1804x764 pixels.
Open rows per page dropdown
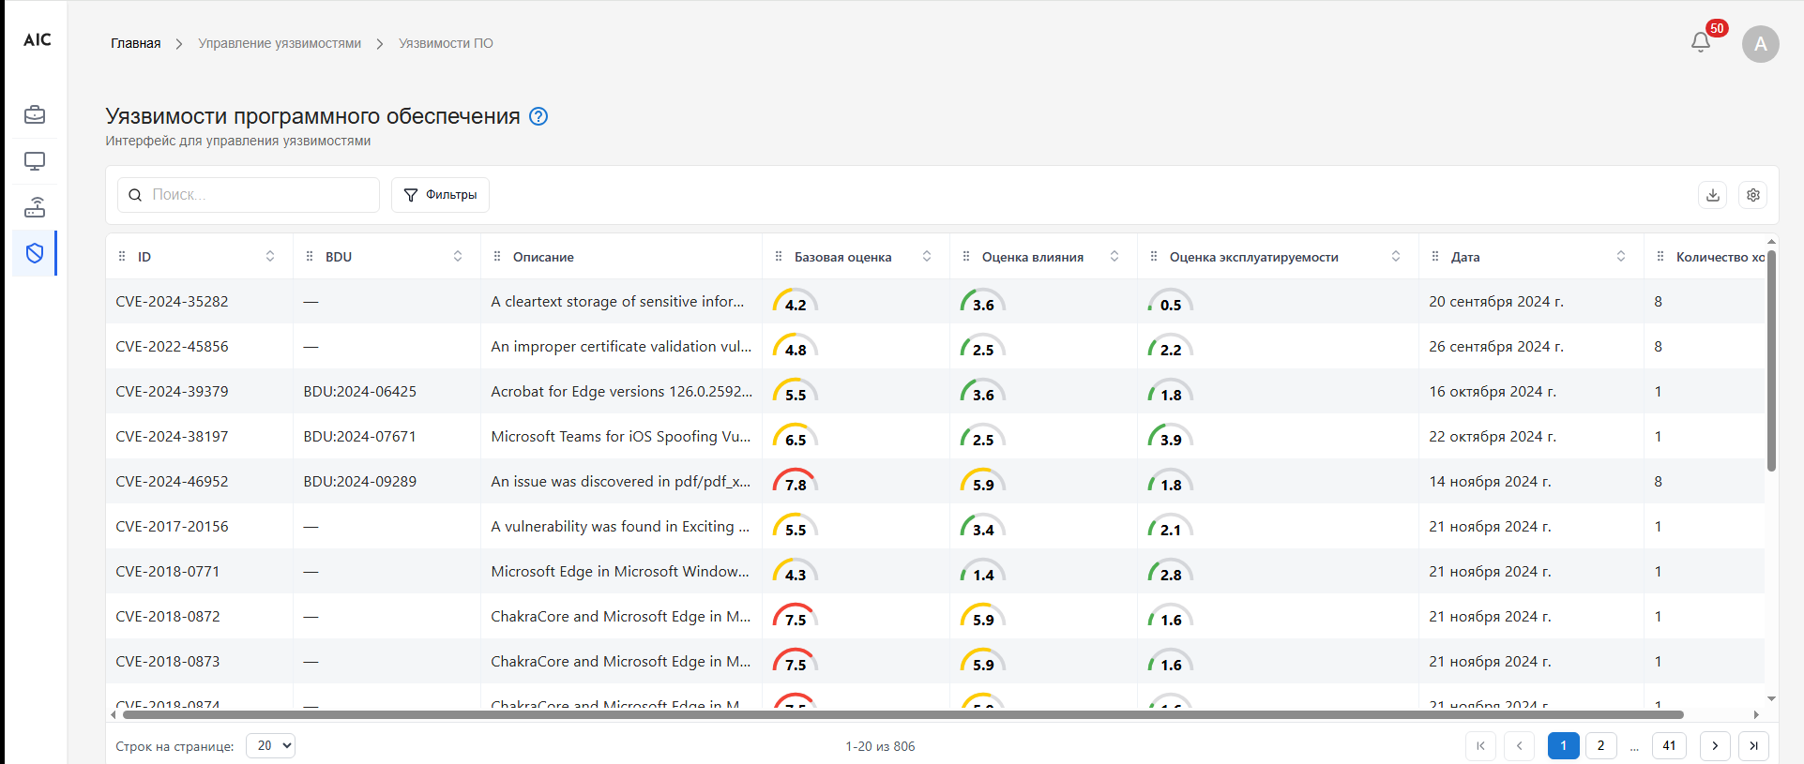[270, 745]
